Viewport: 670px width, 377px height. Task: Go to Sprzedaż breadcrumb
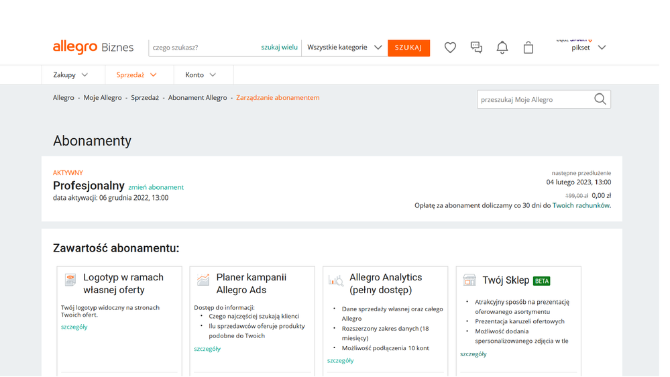(145, 98)
